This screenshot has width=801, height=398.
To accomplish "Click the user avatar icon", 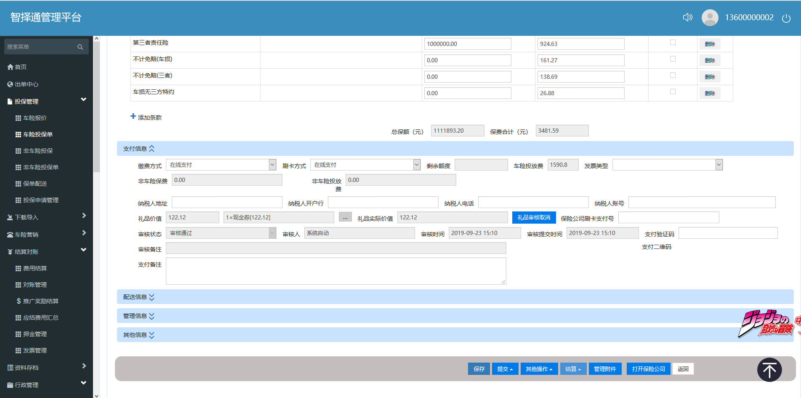I will [x=710, y=18].
